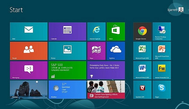Launch Microsoft Excel 2010 tile
The height and width of the screenshot is (109, 189).
[x=142, y=51]
